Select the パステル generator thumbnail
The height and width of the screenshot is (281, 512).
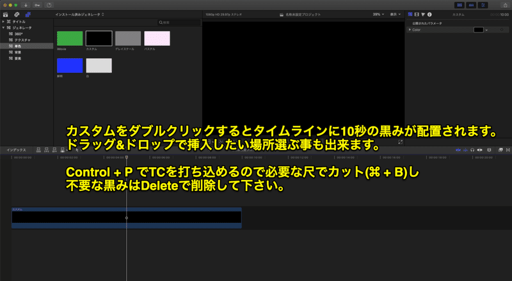(157, 38)
